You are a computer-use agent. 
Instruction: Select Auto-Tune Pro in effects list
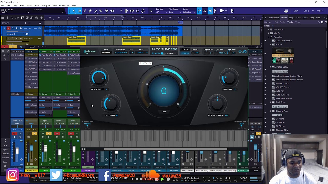coord(282,95)
